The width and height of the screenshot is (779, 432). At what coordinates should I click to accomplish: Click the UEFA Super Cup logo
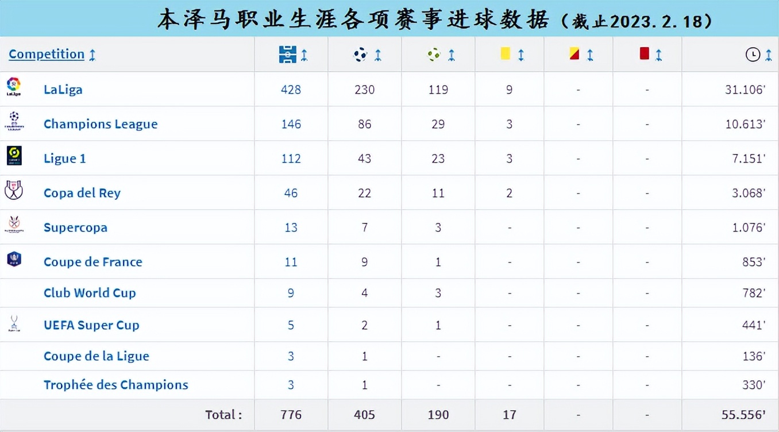click(x=14, y=323)
